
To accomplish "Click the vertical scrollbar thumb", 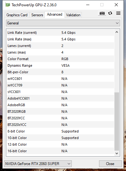I will tap(117, 122).
